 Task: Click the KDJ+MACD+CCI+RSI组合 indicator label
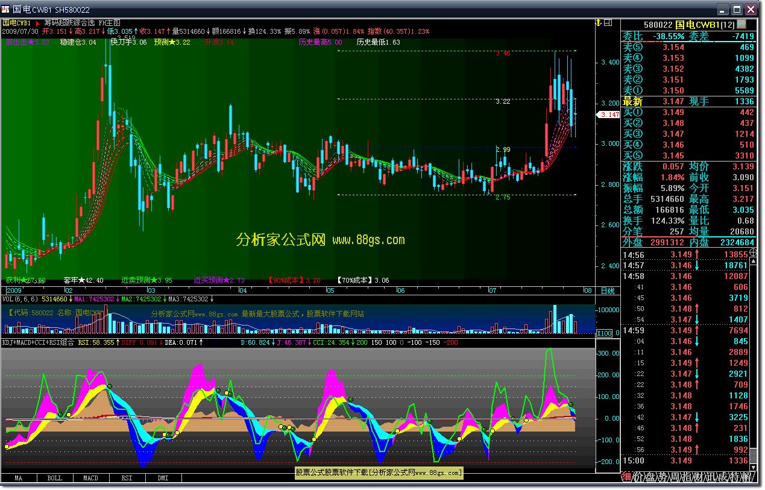[39, 342]
